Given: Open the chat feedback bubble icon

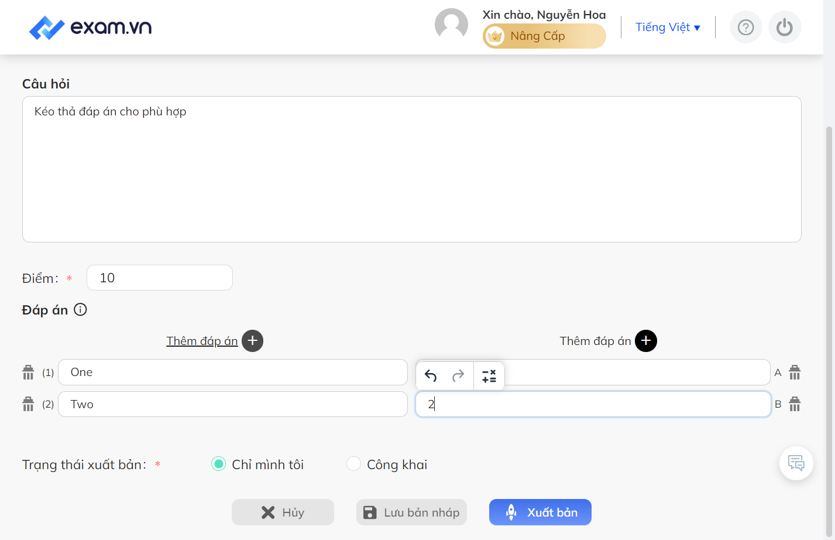Looking at the screenshot, I should (x=796, y=463).
